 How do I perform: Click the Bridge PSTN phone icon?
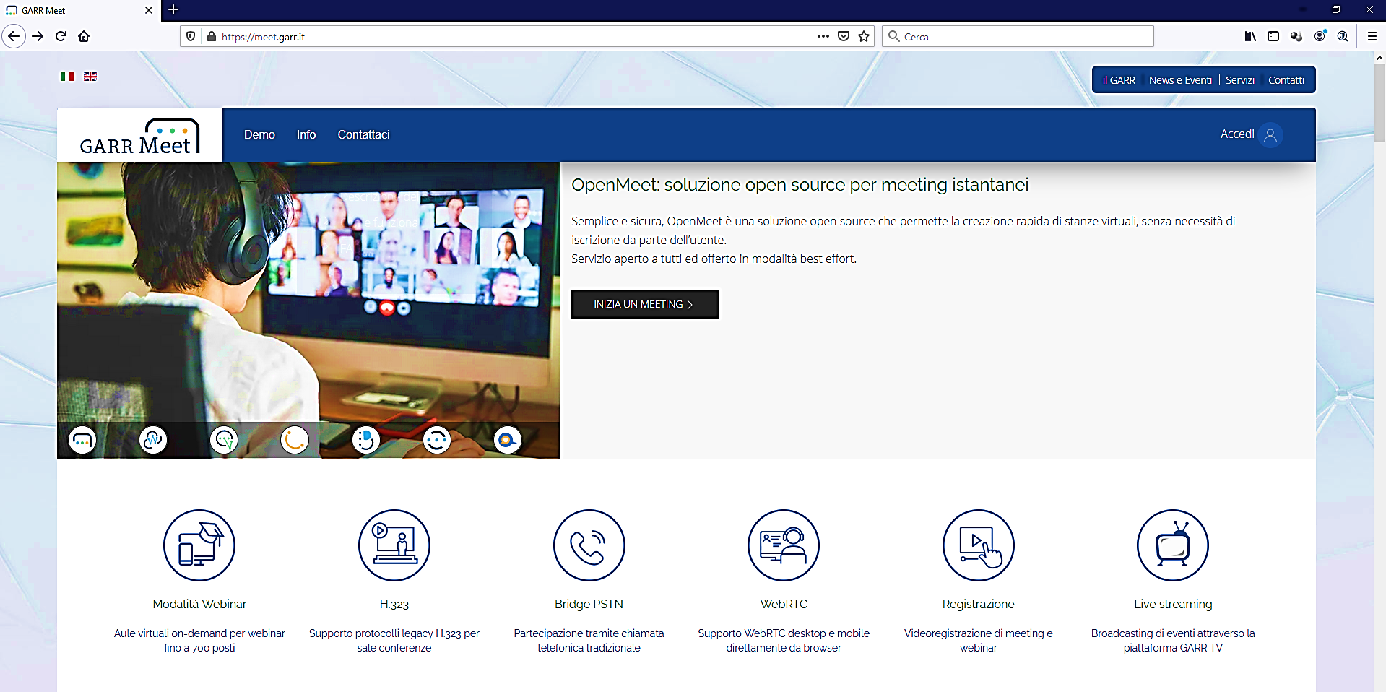pyautogui.click(x=589, y=545)
